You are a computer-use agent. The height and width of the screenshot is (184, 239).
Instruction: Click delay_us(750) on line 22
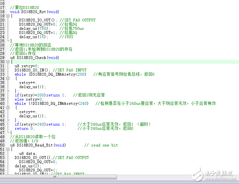[x=34, y=29]
